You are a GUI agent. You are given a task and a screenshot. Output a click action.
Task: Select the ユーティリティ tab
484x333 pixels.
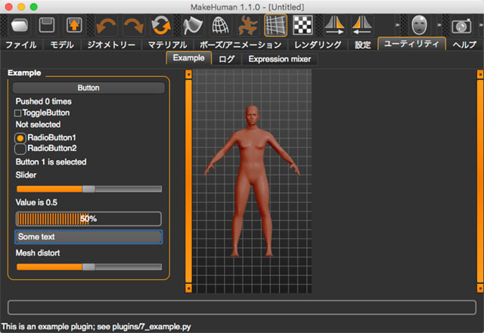click(411, 44)
